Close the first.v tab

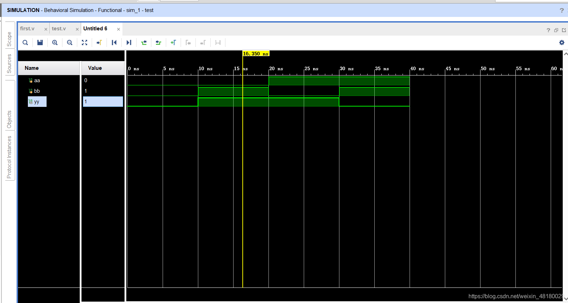point(46,29)
